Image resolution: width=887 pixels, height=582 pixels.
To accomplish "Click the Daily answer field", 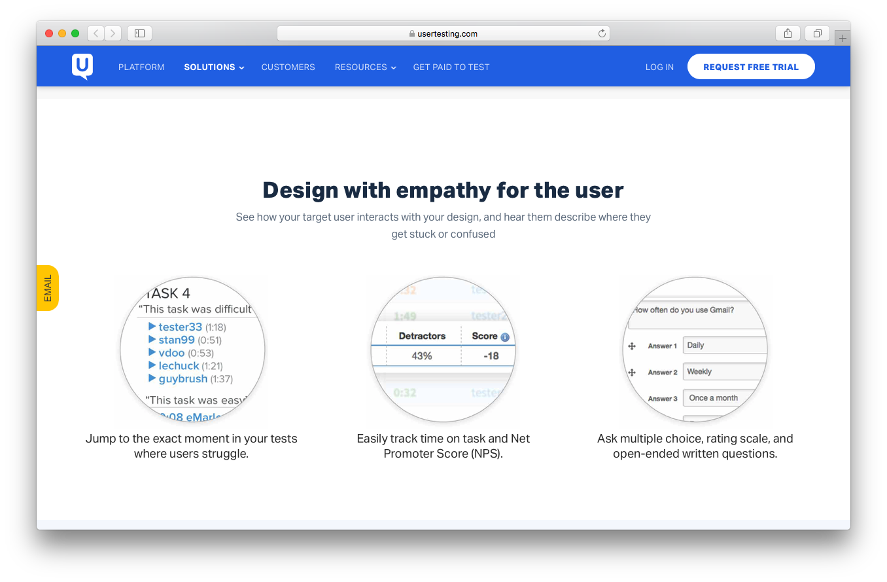I will click(725, 346).
